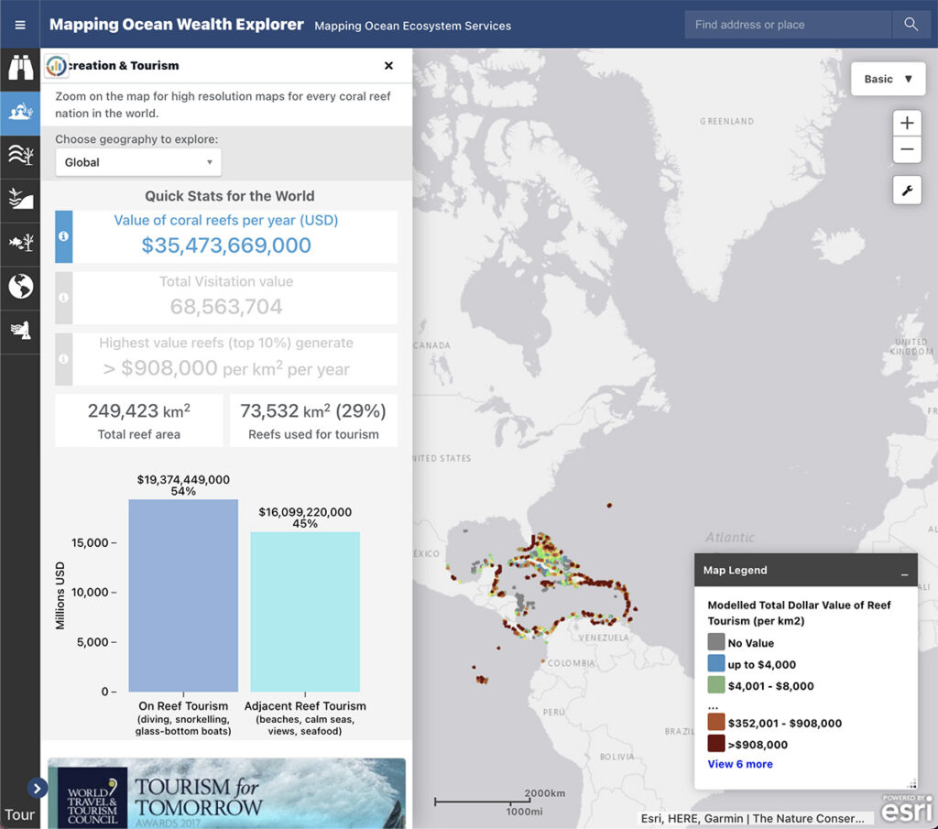
Task: Open the hazard monitoring icon at sidebar bottom
Action: pos(20,329)
